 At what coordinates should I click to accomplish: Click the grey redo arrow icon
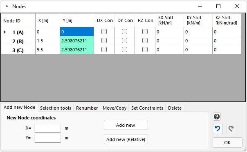pos(231,129)
